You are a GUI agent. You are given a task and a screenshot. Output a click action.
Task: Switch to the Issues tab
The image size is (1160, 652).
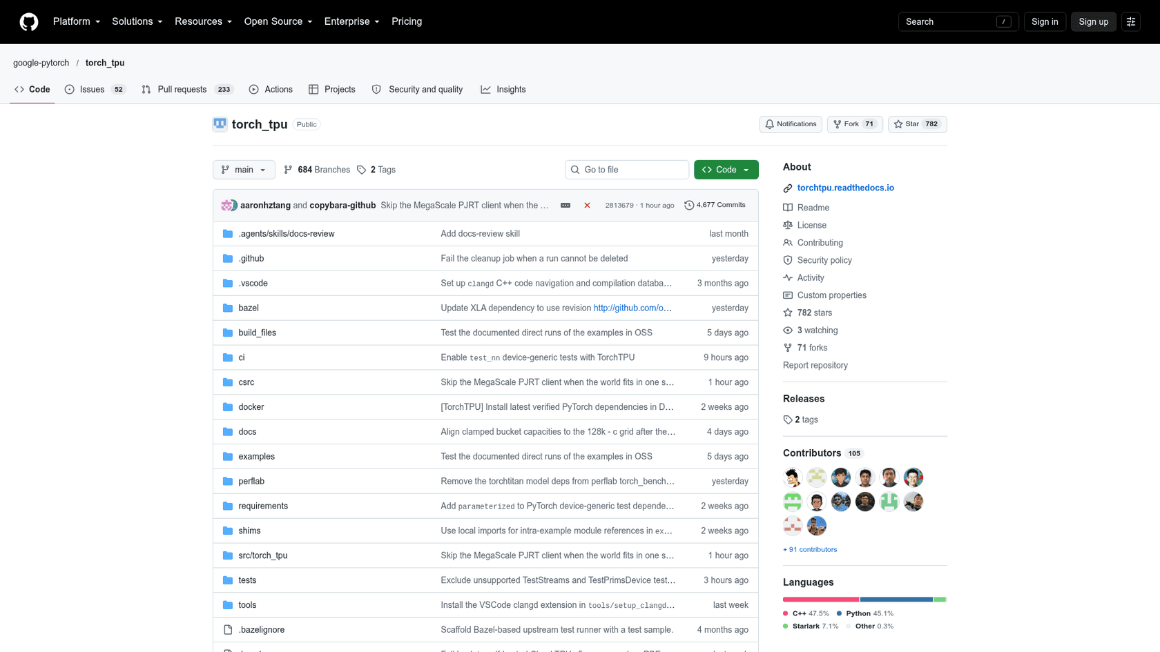[x=95, y=90]
